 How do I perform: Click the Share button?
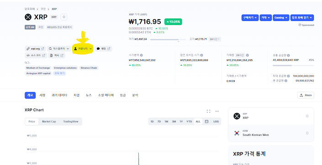306,95
